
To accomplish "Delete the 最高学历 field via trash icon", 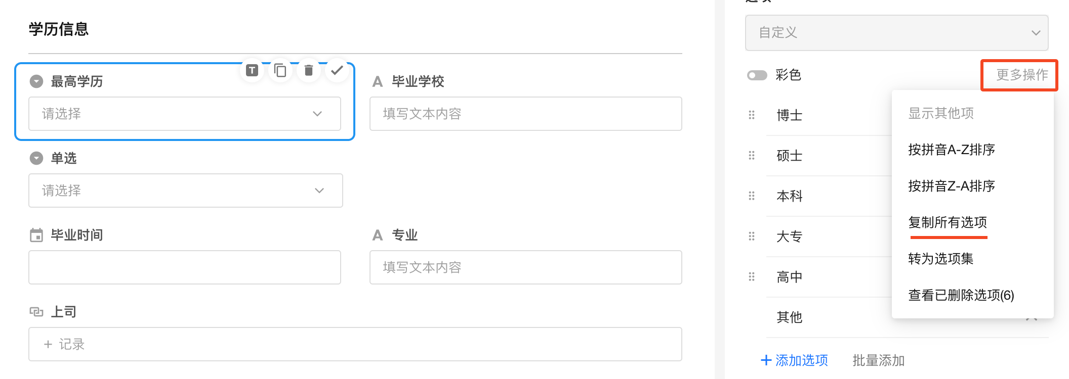I will click(308, 70).
